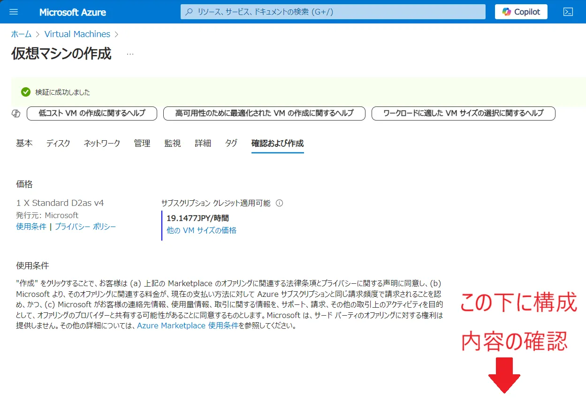The width and height of the screenshot is (586, 409).
Task: Open the Azure Marketplace 使用条件 link
Action: click(188, 326)
